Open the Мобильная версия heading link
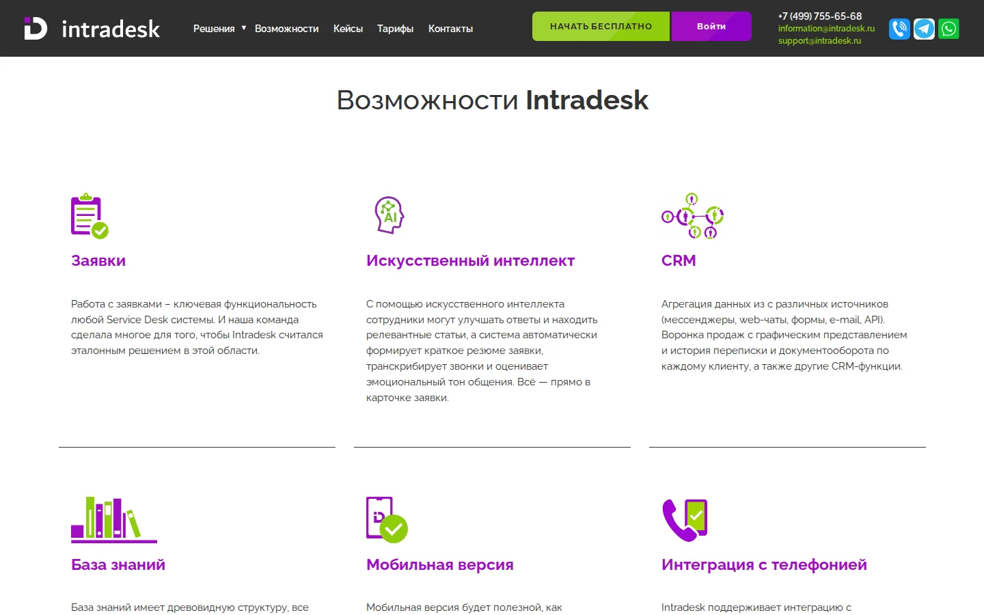Viewport: 984px width, 615px height. coord(440,564)
